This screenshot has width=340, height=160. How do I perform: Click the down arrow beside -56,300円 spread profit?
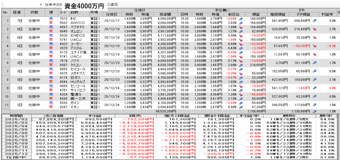(315, 46)
